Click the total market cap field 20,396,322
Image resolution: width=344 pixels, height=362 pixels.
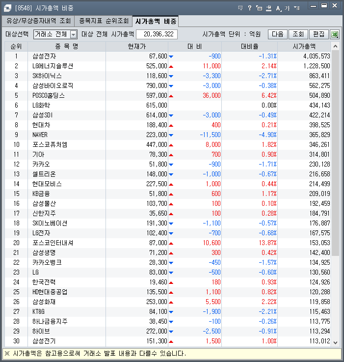click(157, 34)
